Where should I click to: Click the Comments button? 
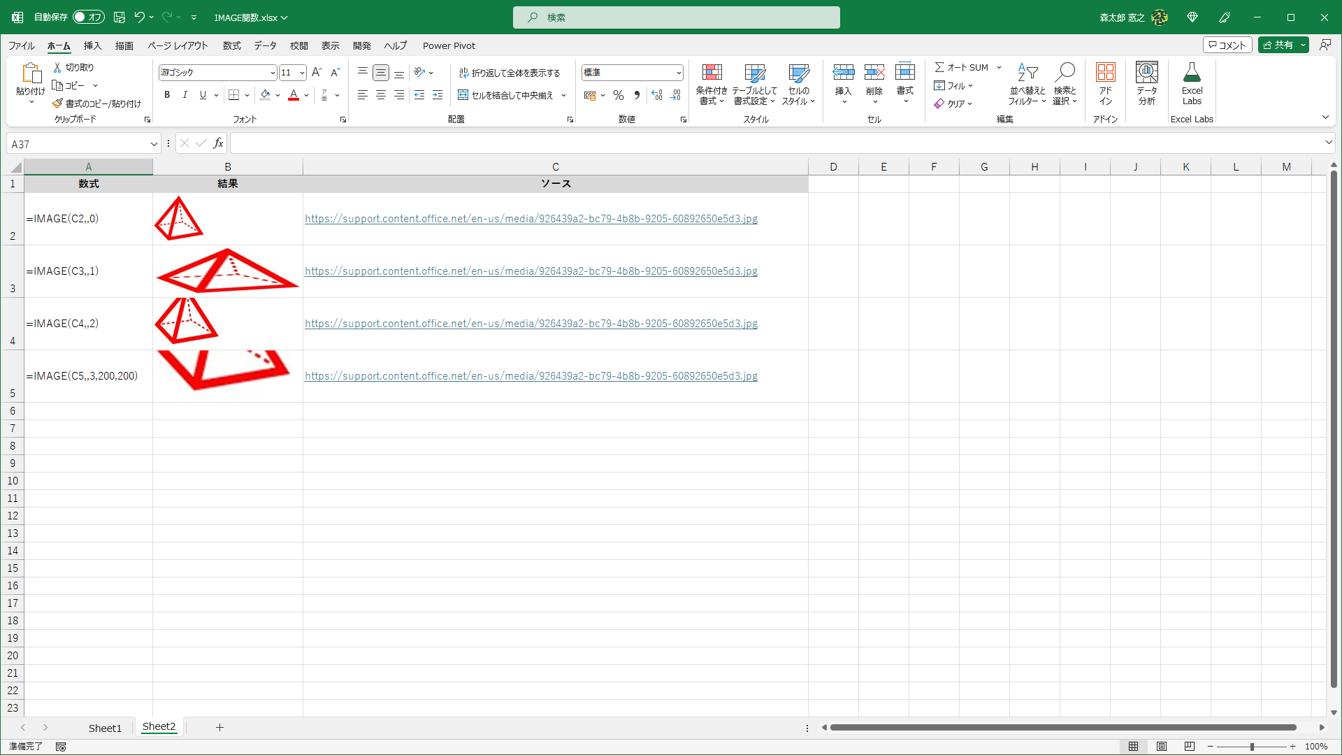[x=1227, y=45]
